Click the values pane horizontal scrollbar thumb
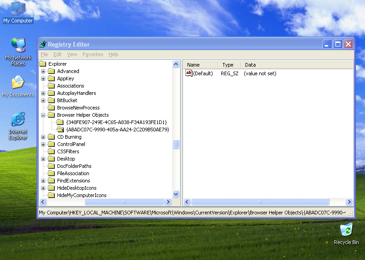365x260 pixels. (260, 202)
